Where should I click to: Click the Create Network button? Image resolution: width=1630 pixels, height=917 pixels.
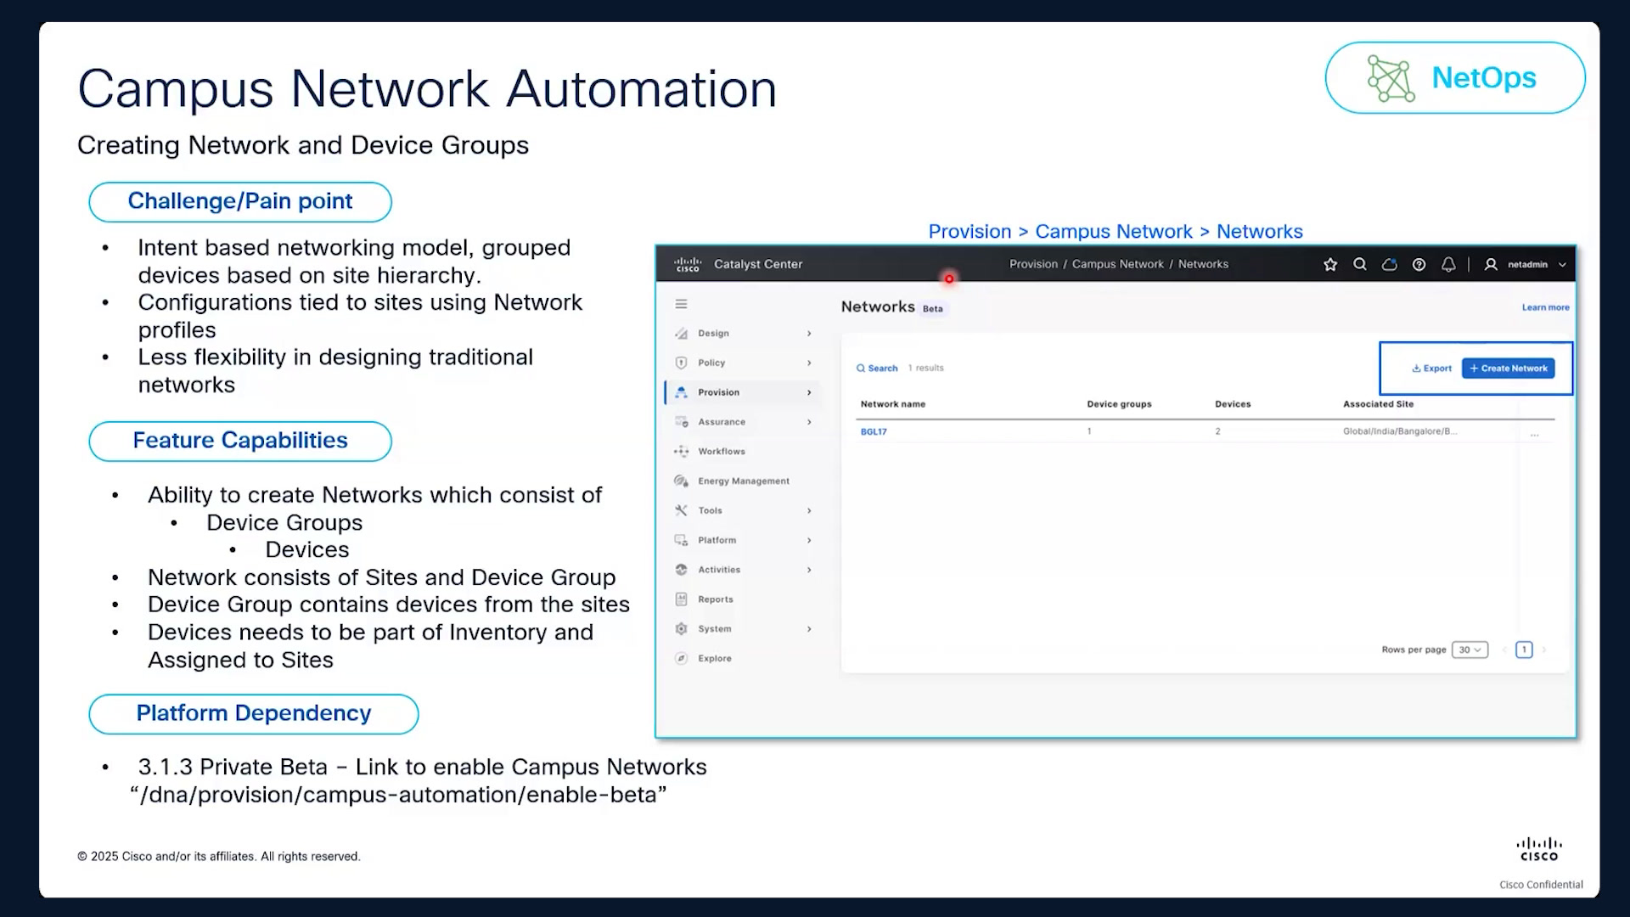point(1509,368)
